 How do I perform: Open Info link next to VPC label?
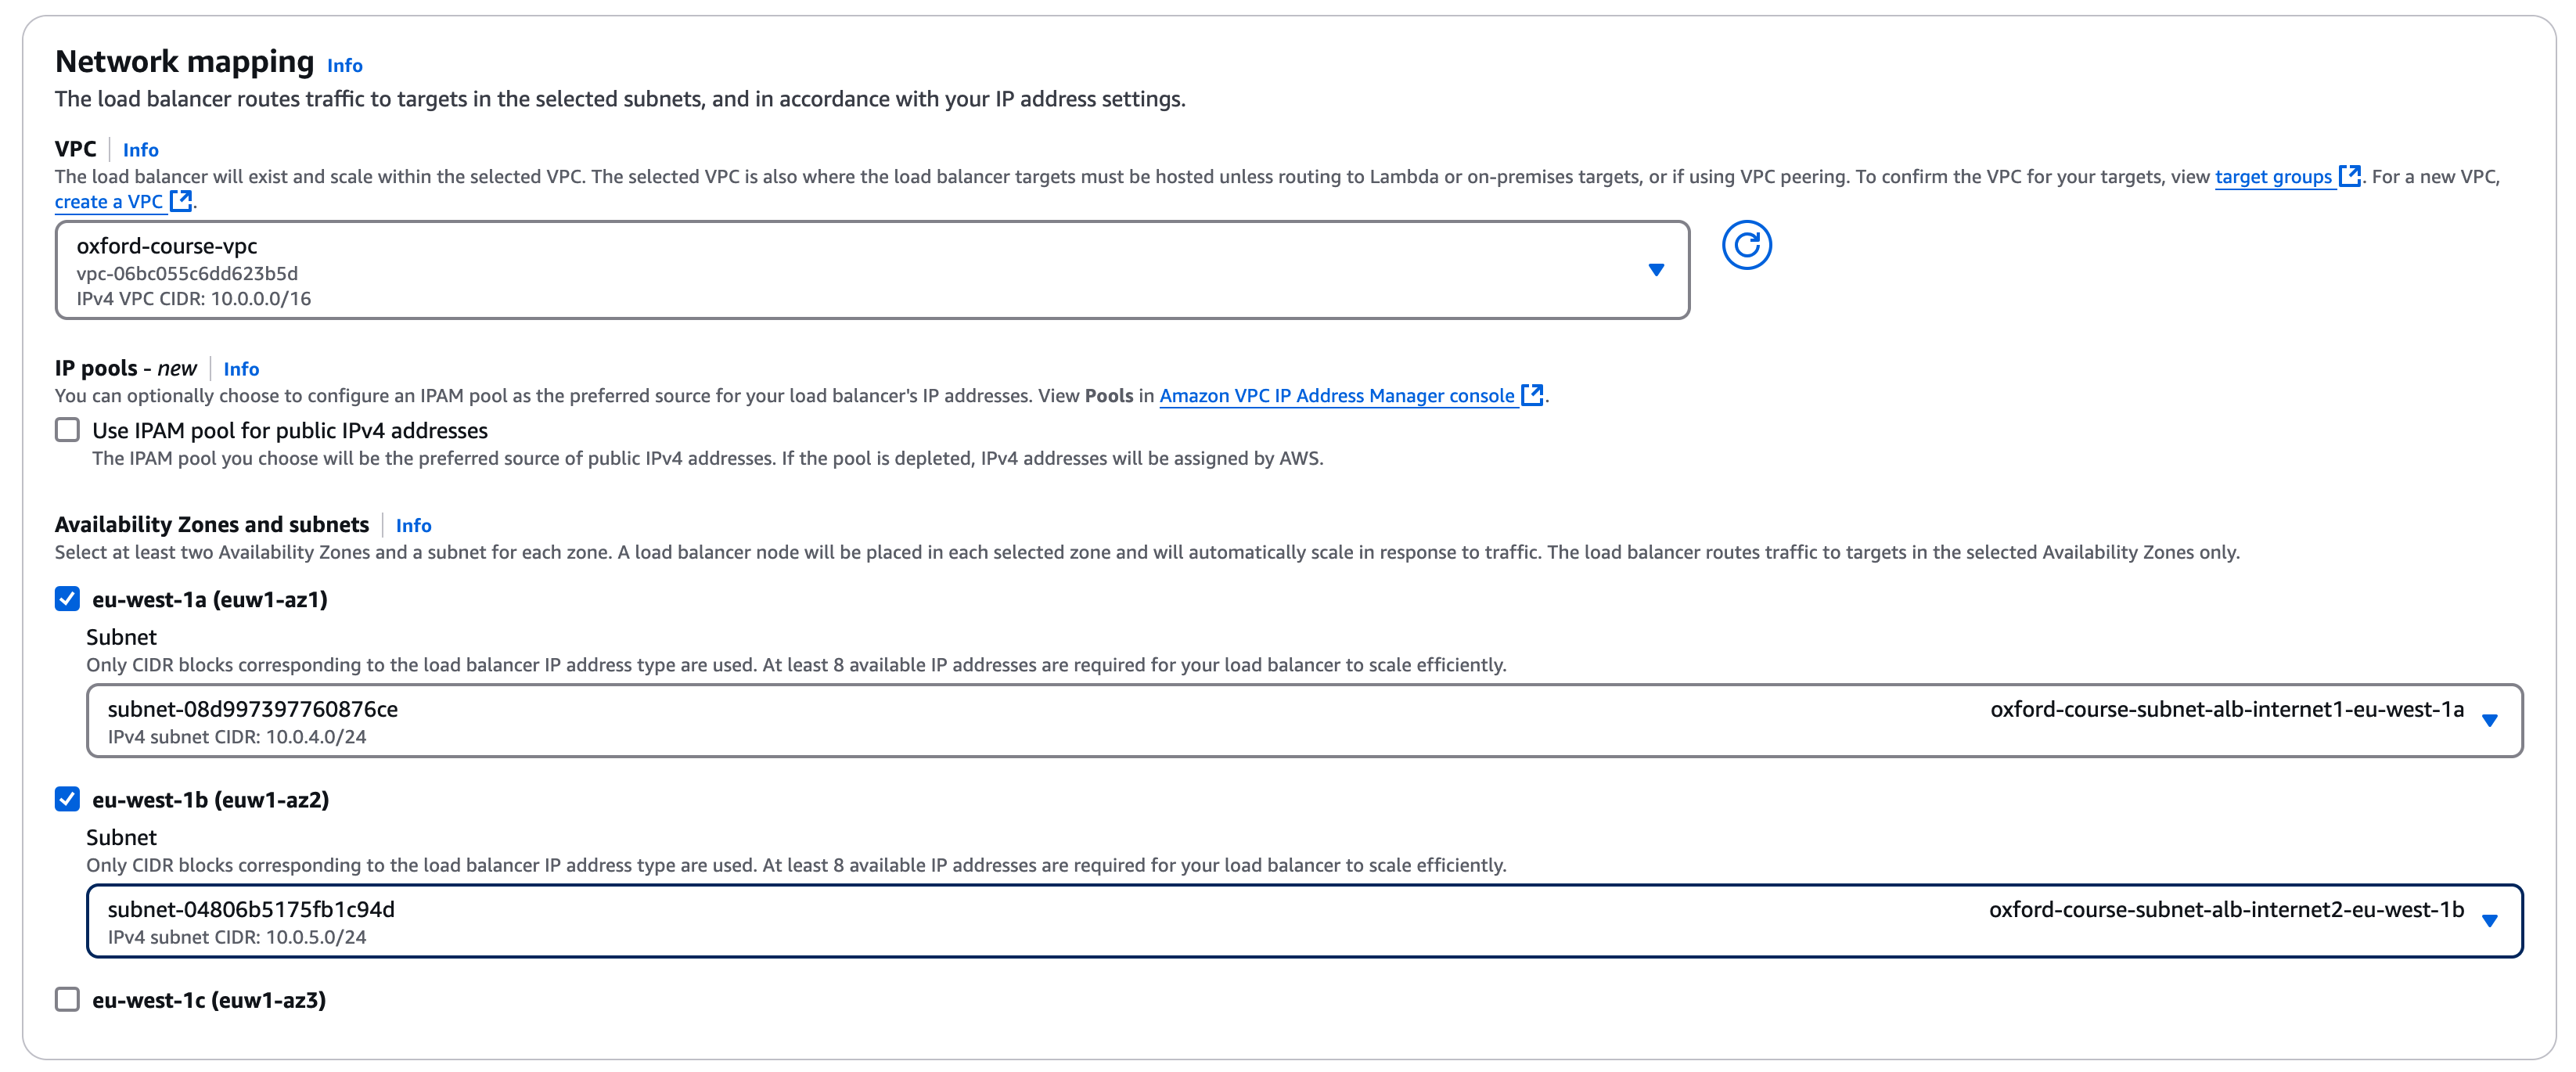pos(141,150)
